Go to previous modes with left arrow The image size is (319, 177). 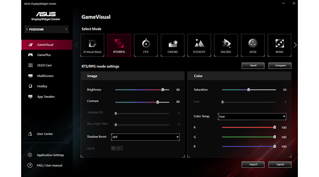pyautogui.click(x=77, y=45)
